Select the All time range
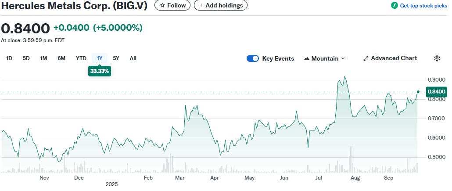 tap(133, 58)
